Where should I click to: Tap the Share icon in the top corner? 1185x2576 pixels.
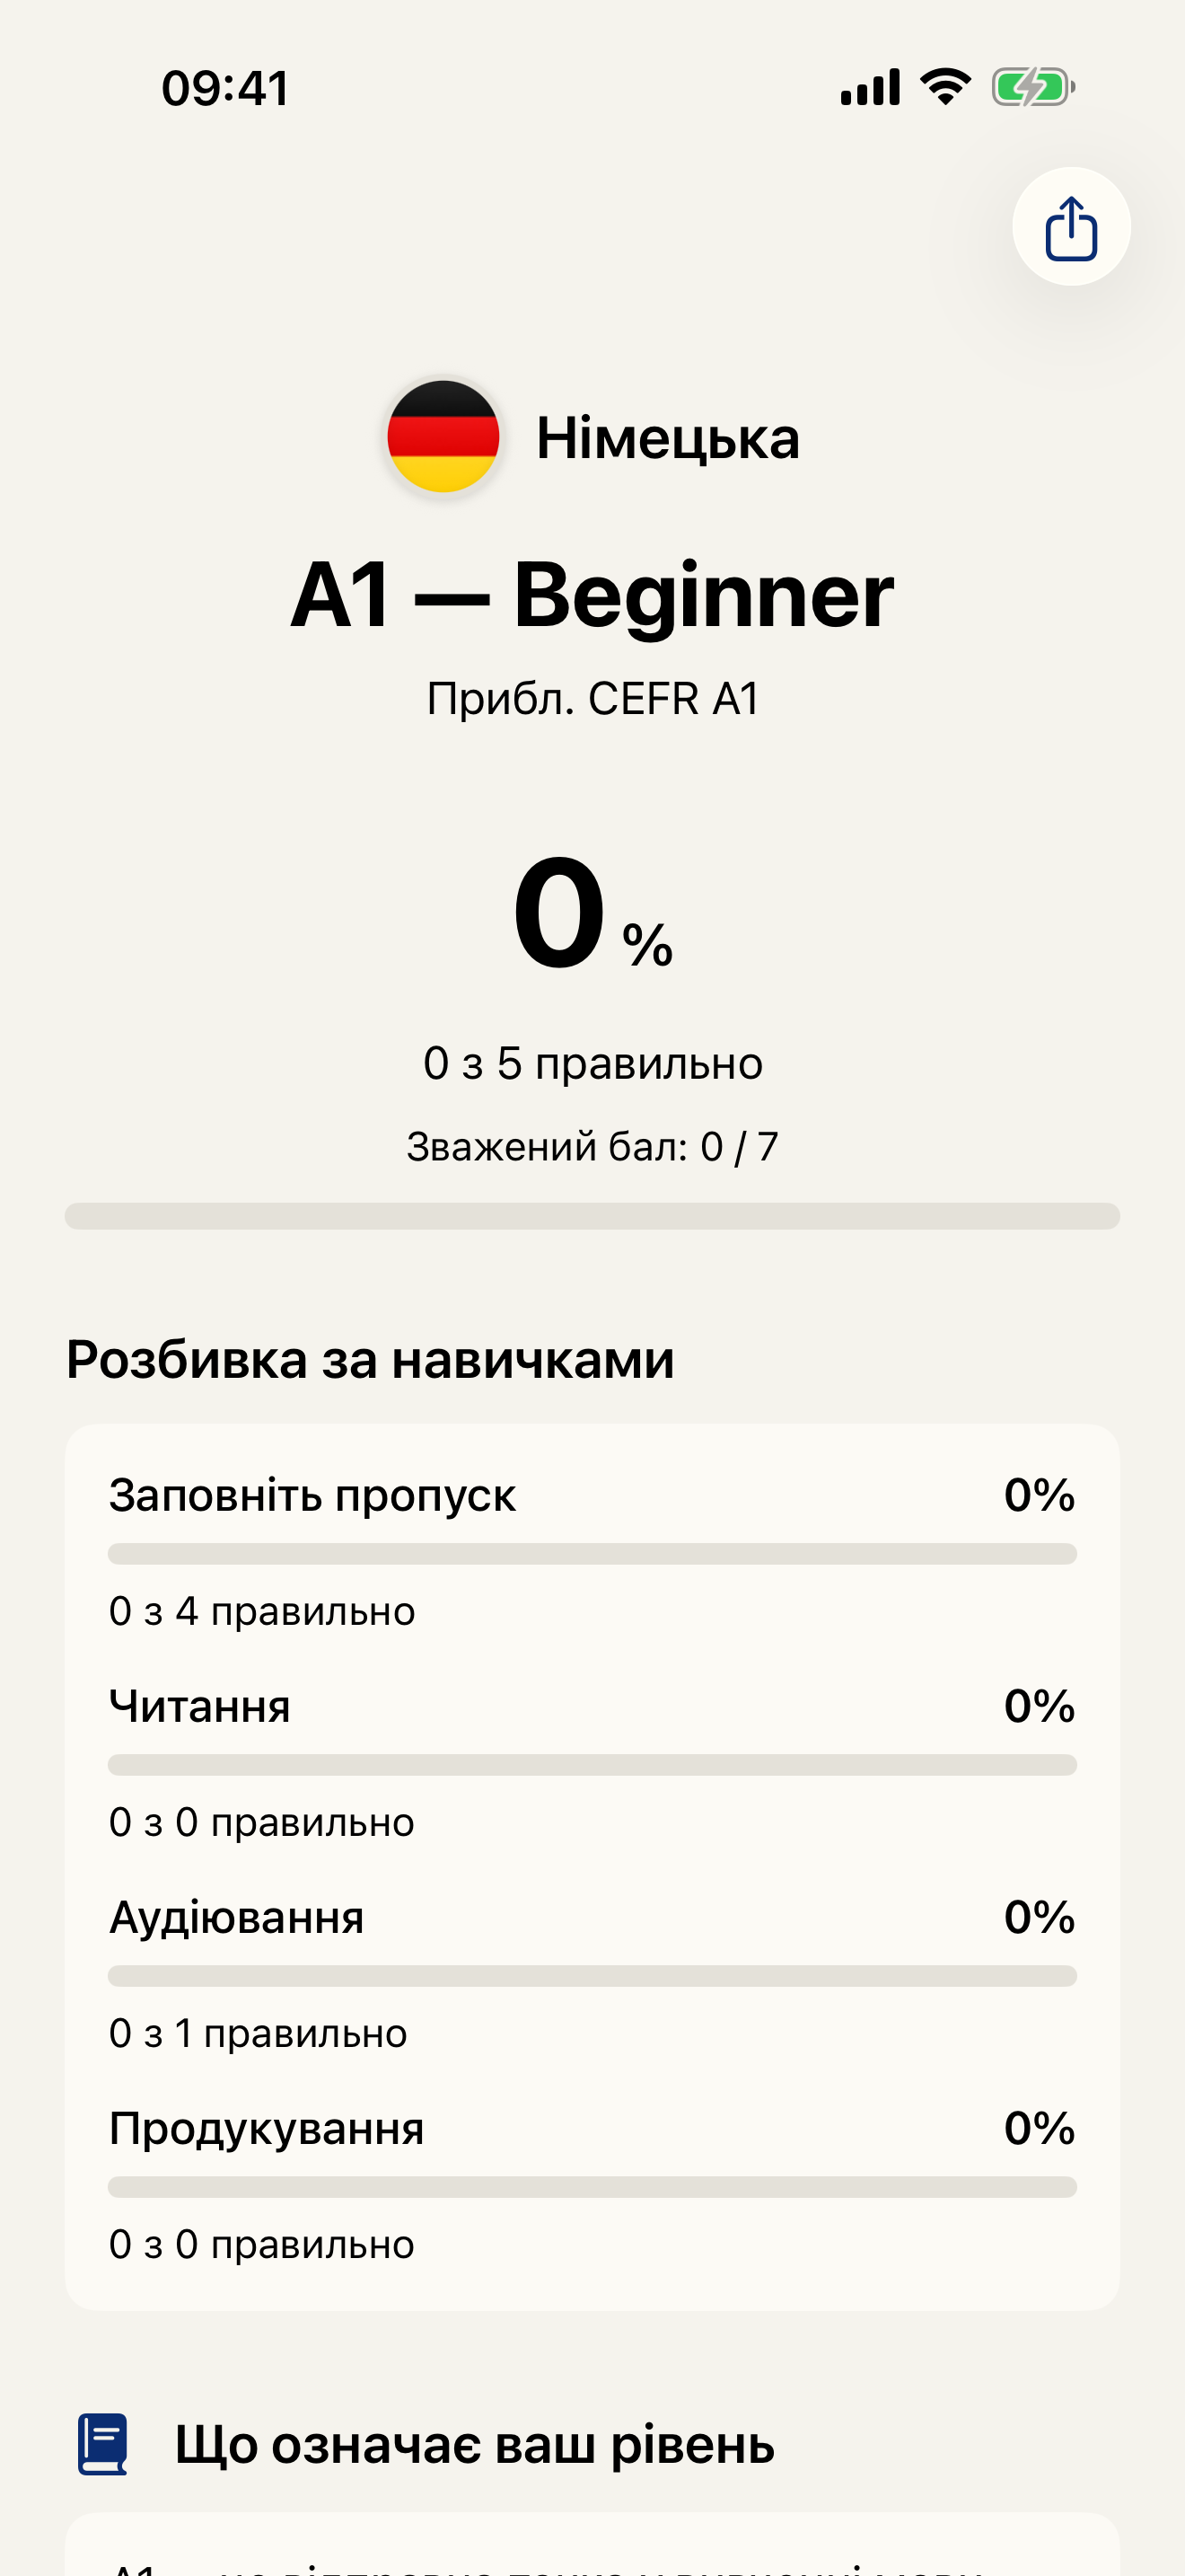1068,227
